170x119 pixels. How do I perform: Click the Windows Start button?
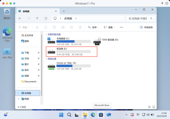(x=61, y=114)
